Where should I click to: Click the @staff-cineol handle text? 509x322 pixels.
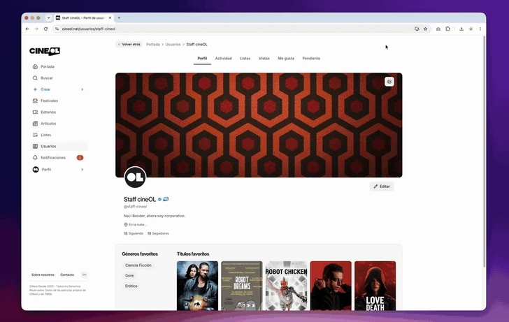136,207
